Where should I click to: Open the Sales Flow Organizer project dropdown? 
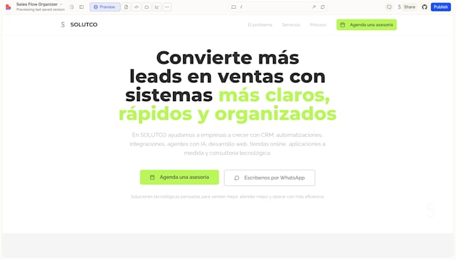40,5
